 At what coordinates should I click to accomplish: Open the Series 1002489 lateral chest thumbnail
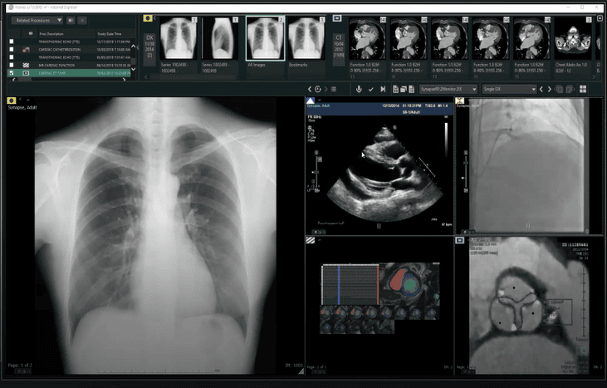click(x=220, y=38)
